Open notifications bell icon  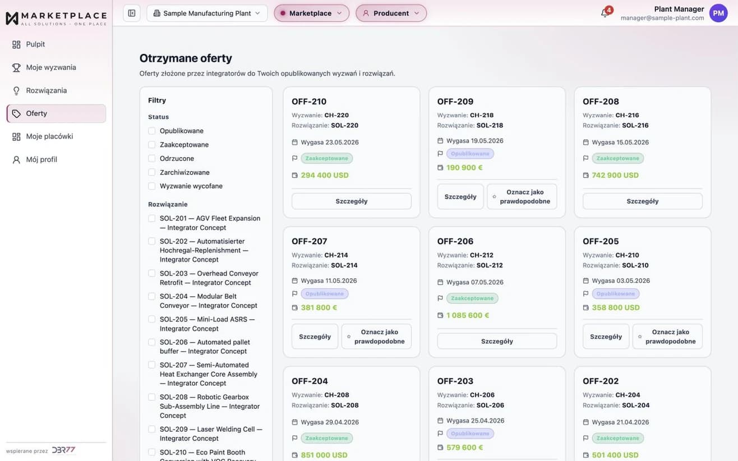point(605,13)
